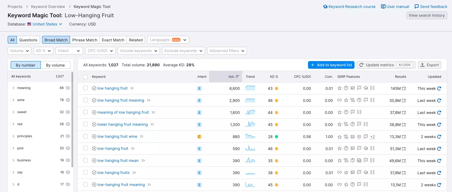The image size is (452, 192).
Task: Expand +2 more SERP features
Action: (x=372, y=137)
